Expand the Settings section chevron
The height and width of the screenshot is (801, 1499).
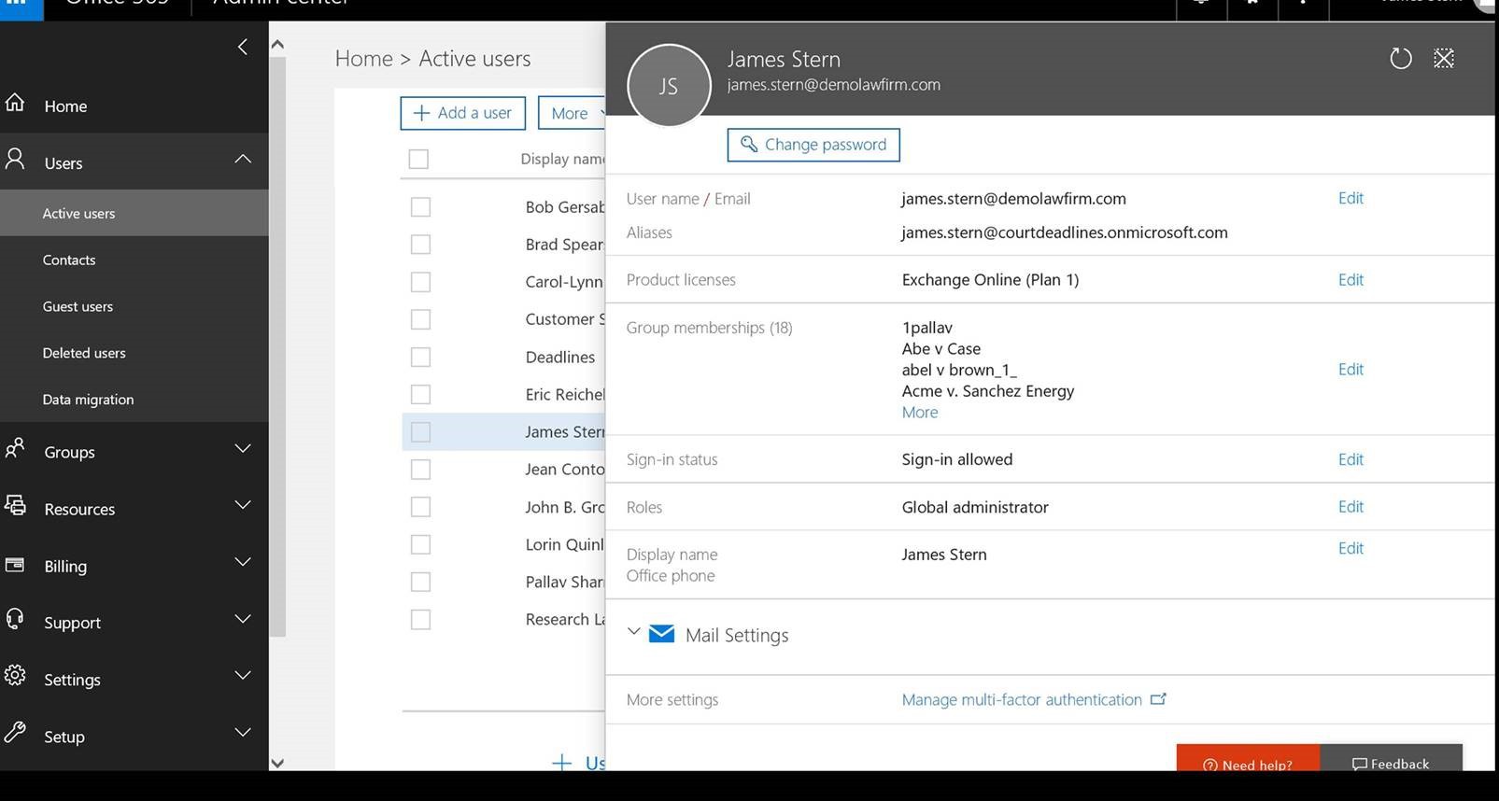click(x=243, y=675)
